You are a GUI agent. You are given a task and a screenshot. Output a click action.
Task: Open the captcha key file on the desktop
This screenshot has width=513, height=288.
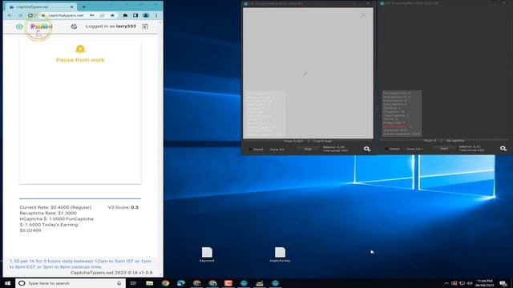click(x=280, y=254)
